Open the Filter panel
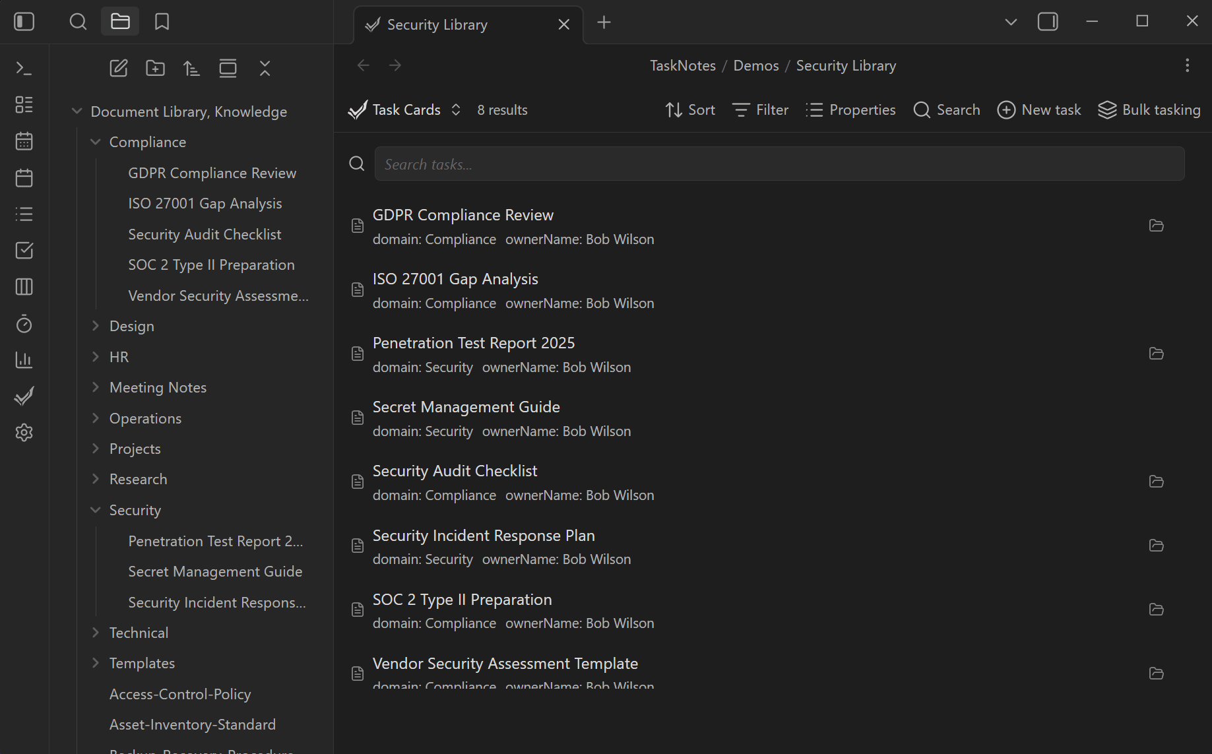The height and width of the screenshot is (754, 1212). point(759,110)
